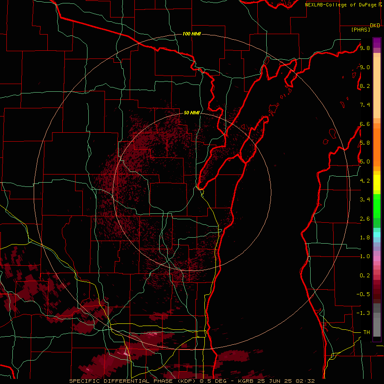Click the 2.6 color scale value

pos(365,219)
